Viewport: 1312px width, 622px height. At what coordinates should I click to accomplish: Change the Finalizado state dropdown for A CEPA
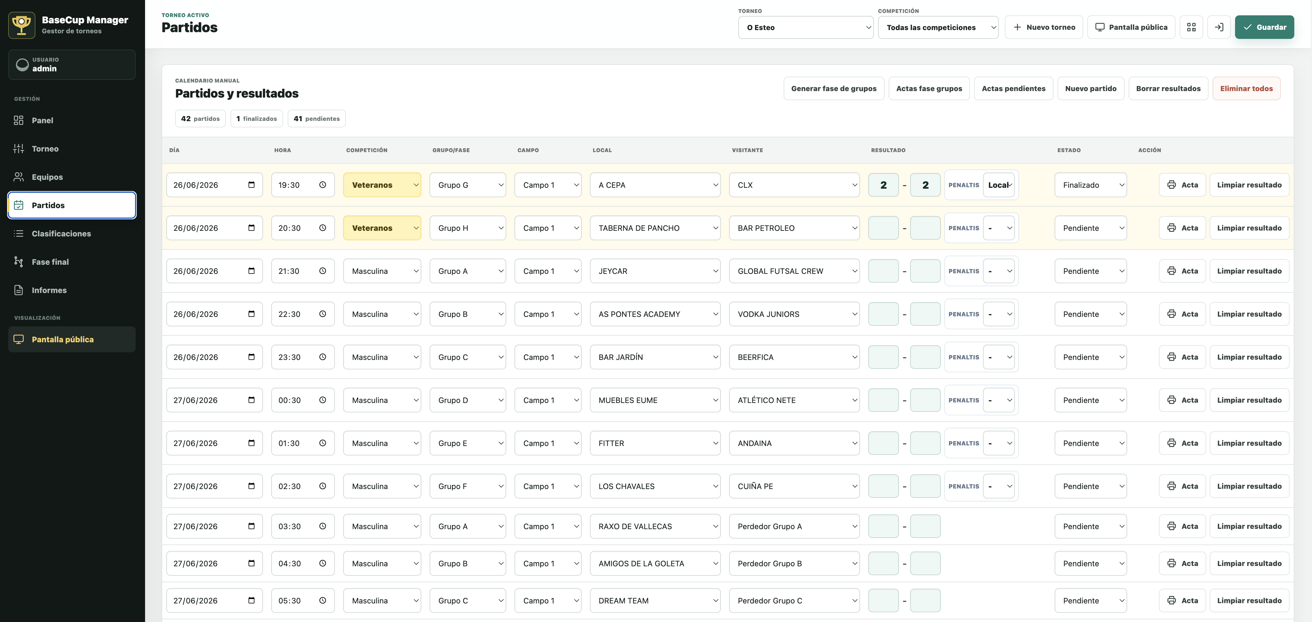pyautogui.click(x=1091, y=185)
